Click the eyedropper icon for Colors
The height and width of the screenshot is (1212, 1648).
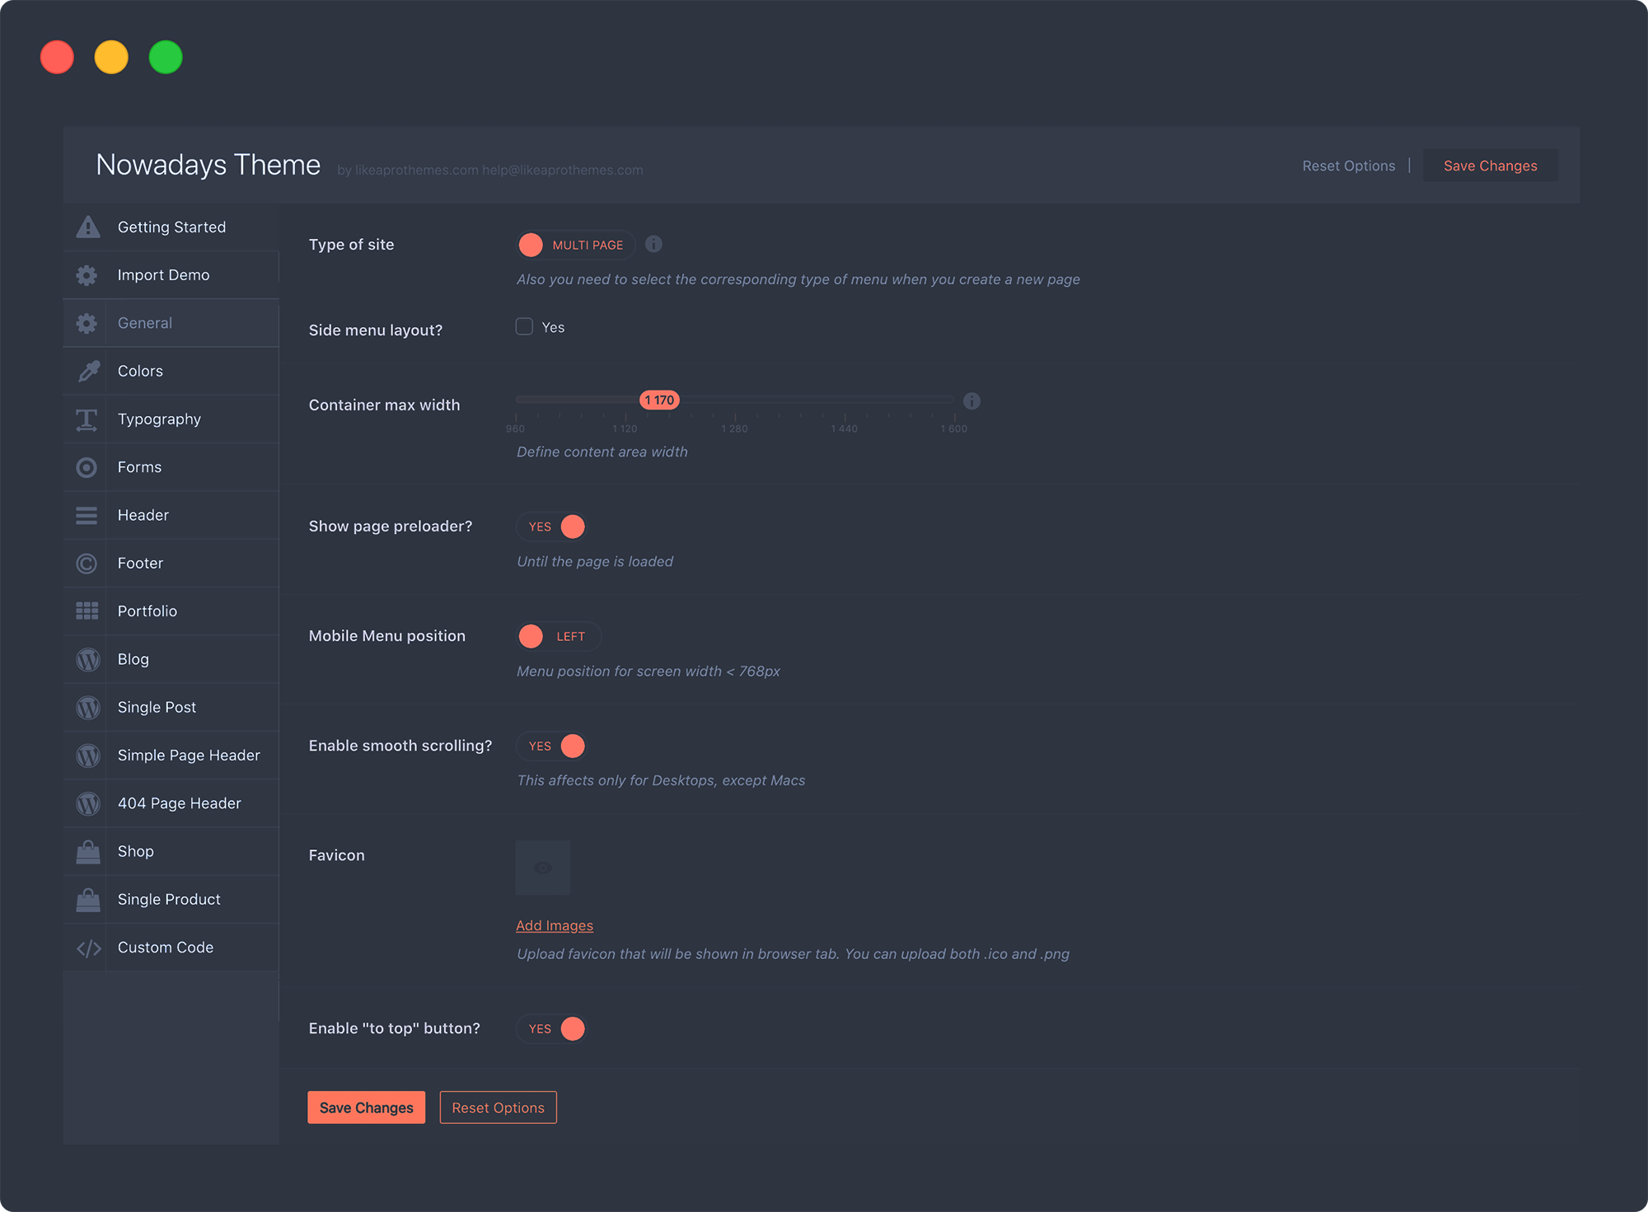coord(88,372)
